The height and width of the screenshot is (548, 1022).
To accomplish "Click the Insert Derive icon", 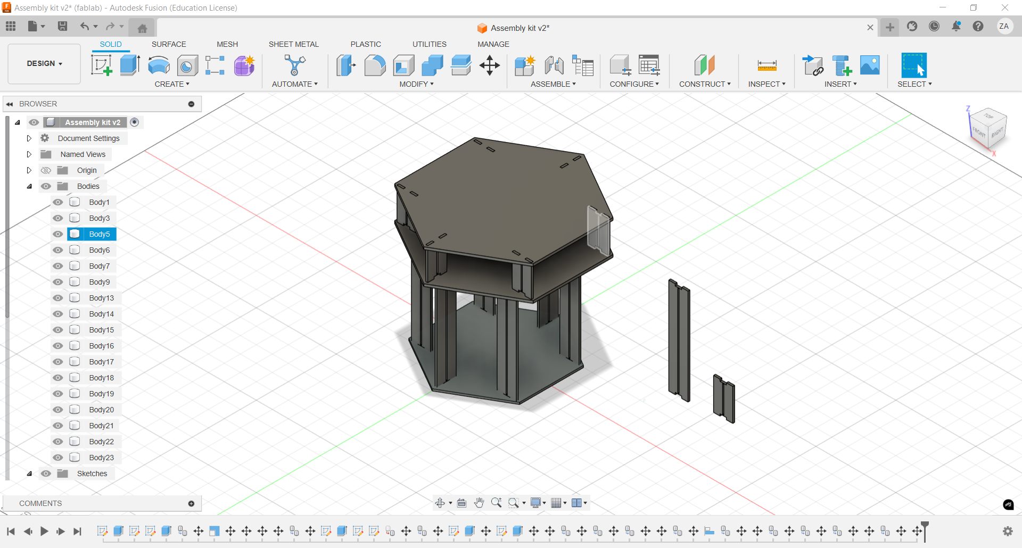I will pos(813,65).
